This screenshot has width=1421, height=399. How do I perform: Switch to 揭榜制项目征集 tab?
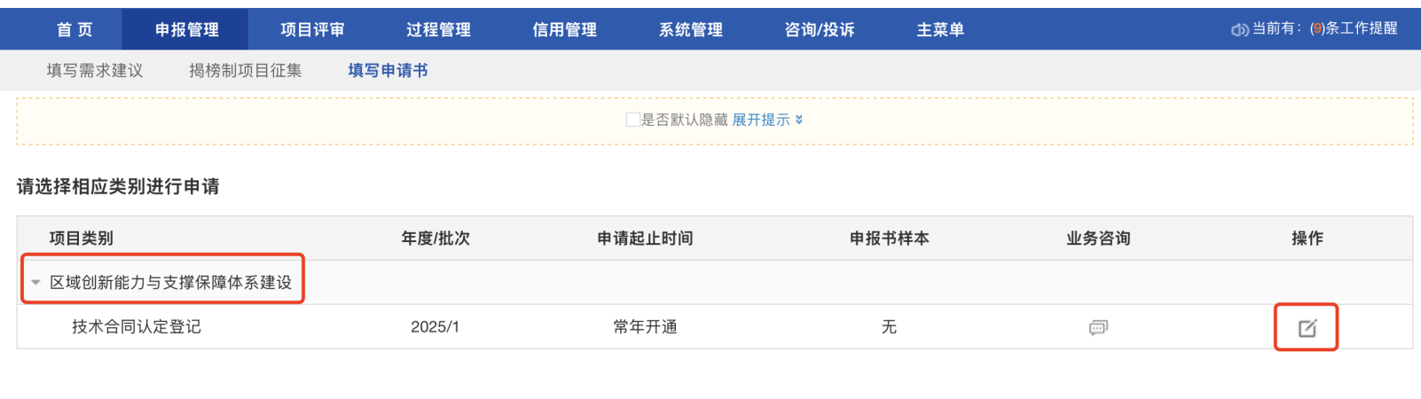pos(246,71)
